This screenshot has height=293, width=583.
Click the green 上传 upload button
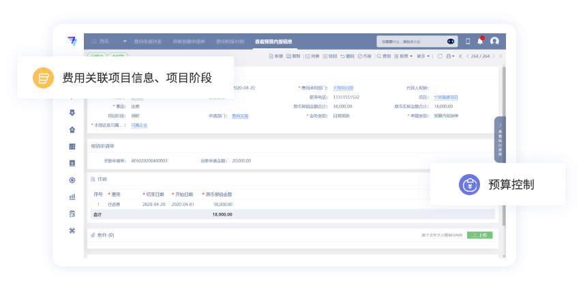(479, 235)
